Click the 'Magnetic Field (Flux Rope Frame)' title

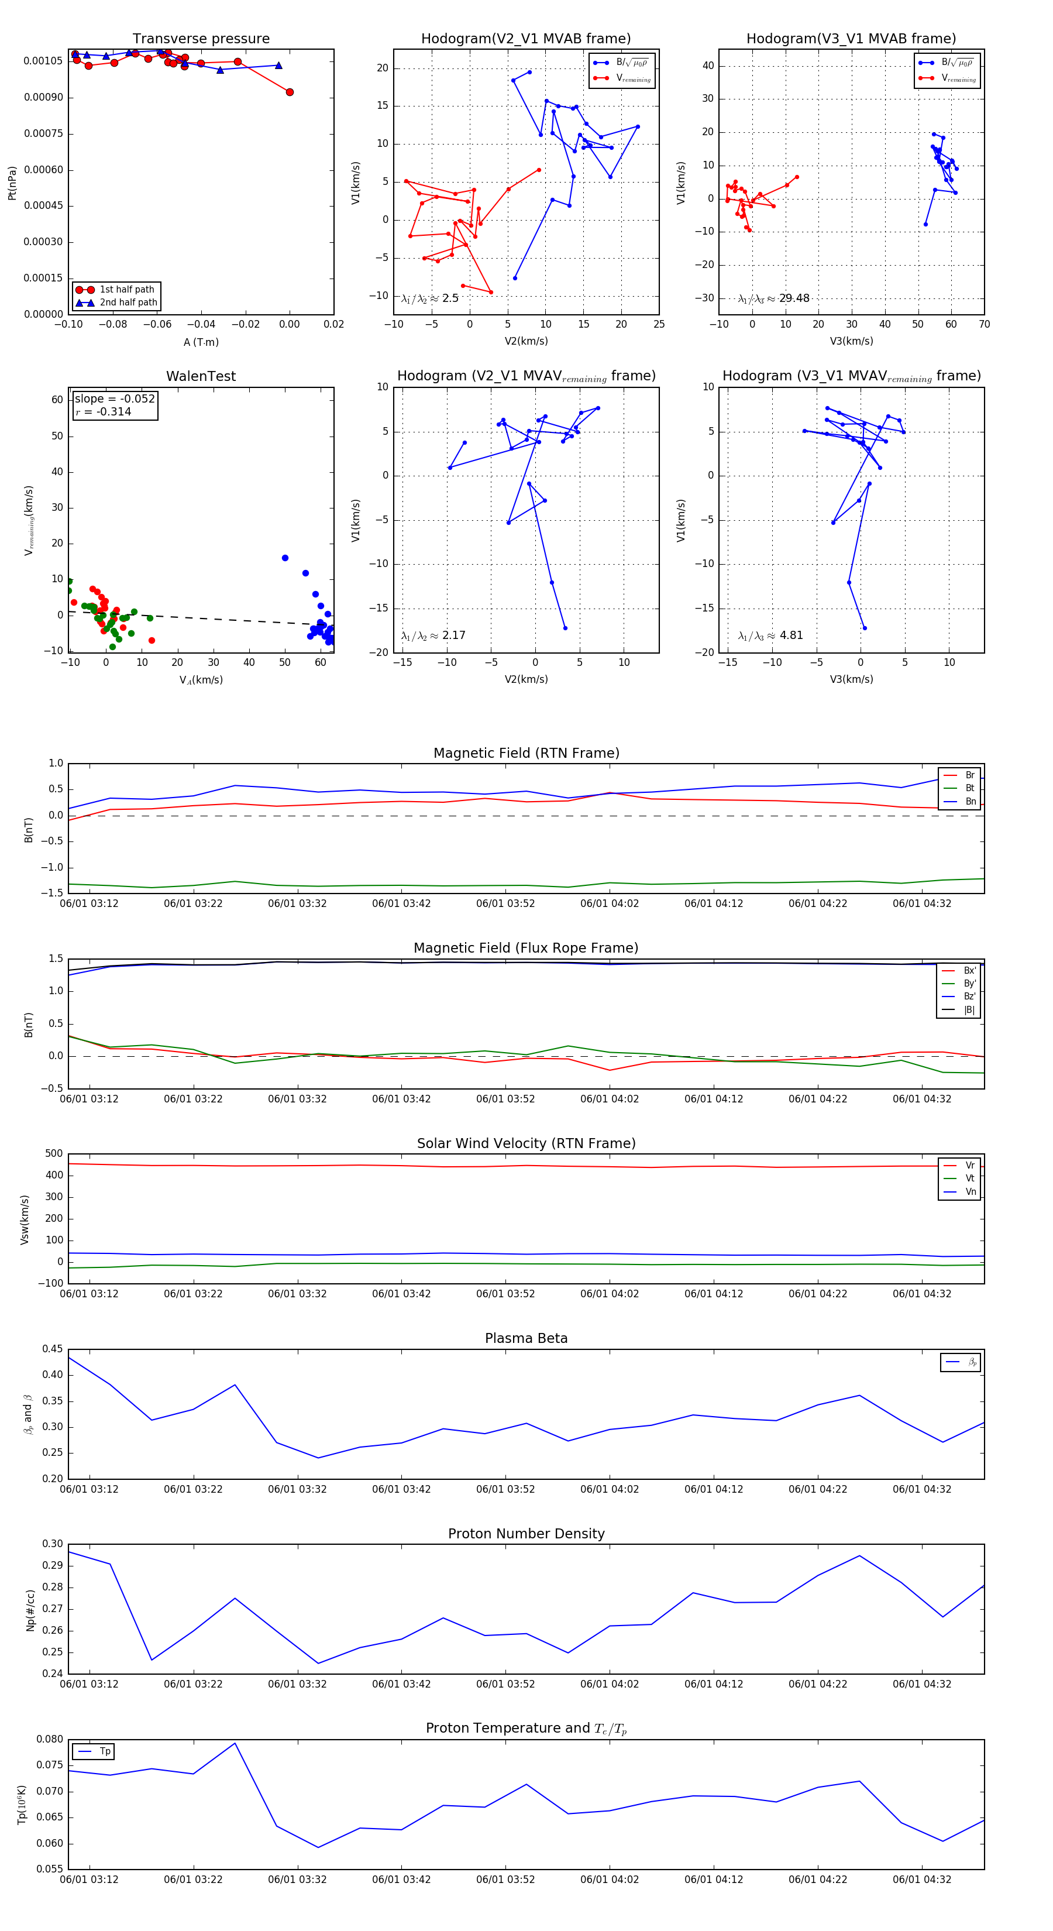click(x=526, y=949)
